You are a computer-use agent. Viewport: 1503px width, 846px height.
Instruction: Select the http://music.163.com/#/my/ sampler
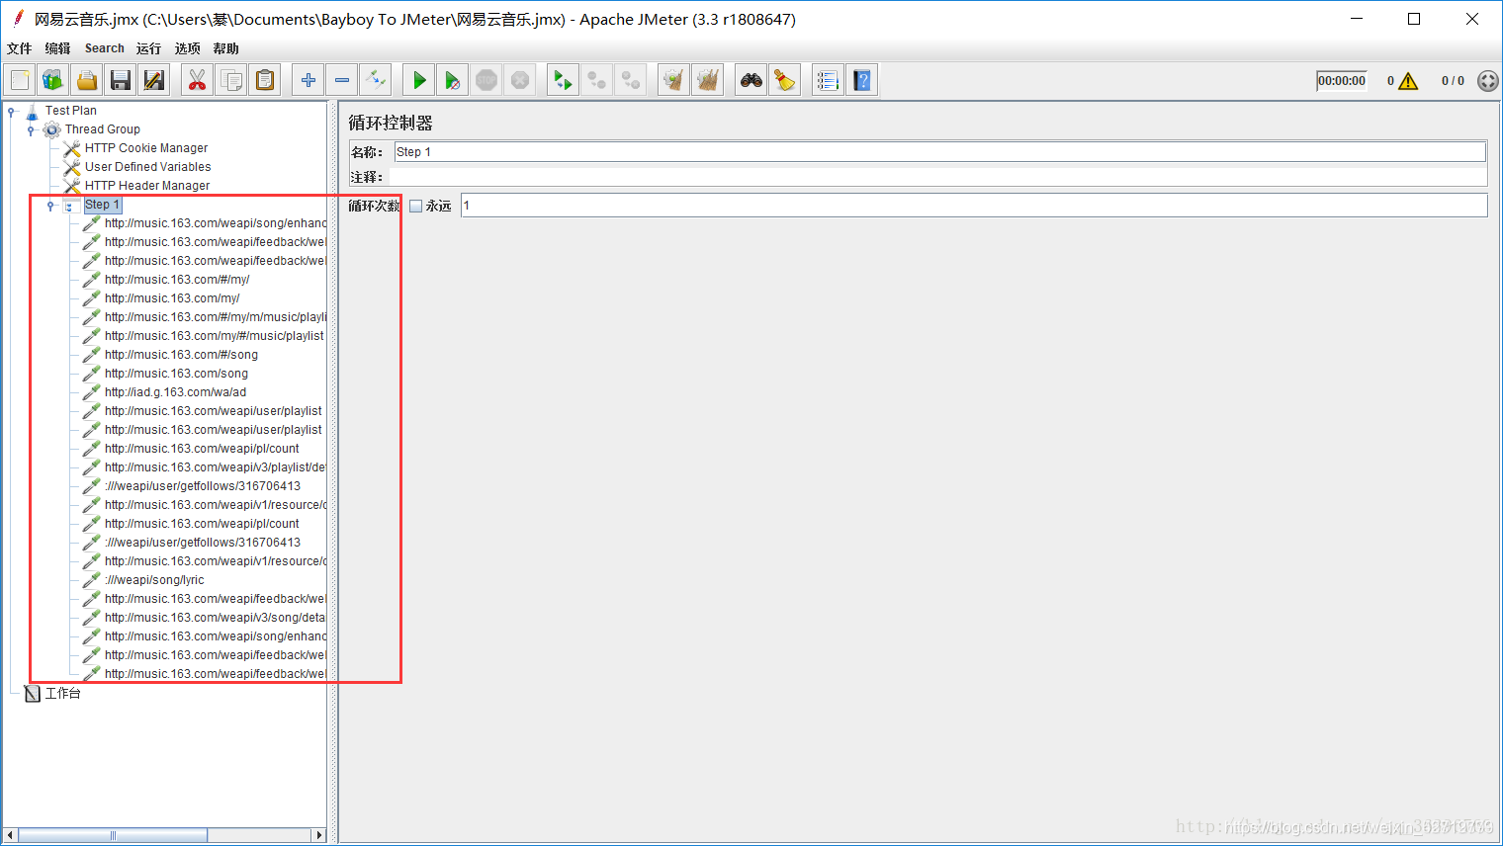177,280
